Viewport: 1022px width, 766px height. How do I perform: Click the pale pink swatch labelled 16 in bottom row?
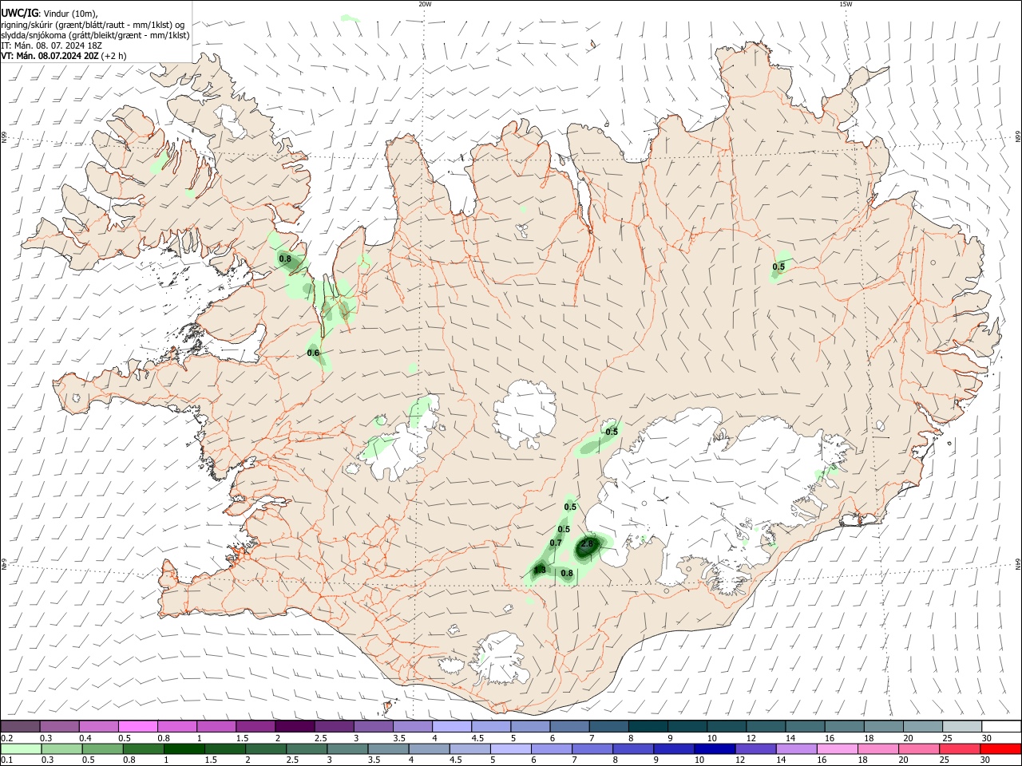click(x=838, y=749)
